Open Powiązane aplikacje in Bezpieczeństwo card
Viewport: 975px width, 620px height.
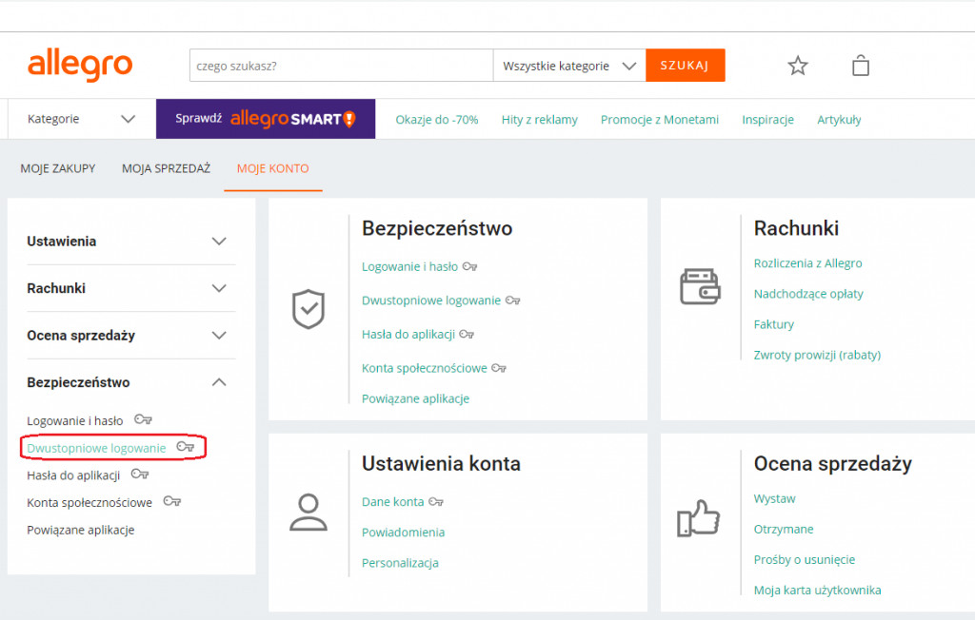(415, 398)
